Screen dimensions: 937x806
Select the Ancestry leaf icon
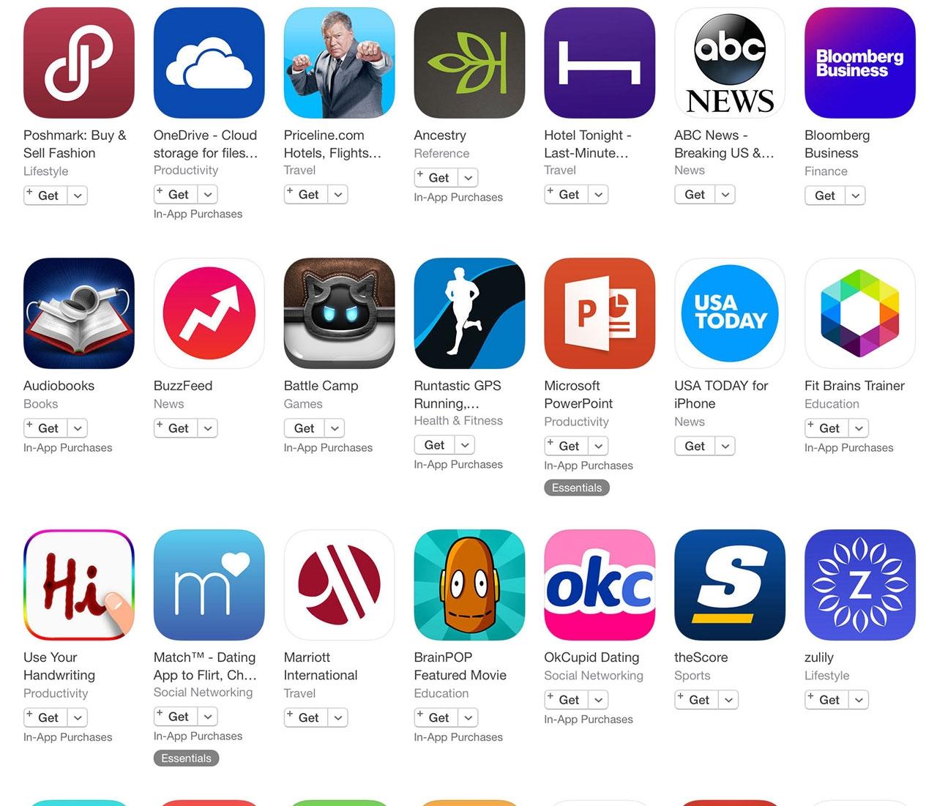tap(469, 63)
